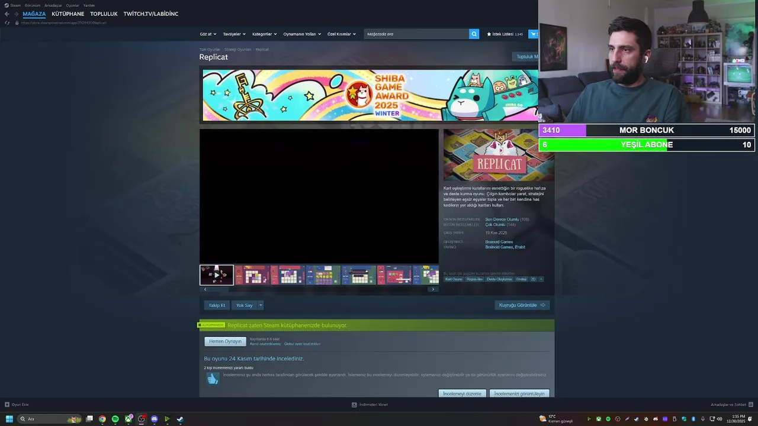Expand the Özel Kısımlar menu
Screen dimensions: 758x426
(x=342, y=34)
